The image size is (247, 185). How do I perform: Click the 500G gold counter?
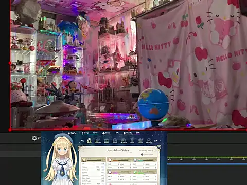click(x=72, y=133)
